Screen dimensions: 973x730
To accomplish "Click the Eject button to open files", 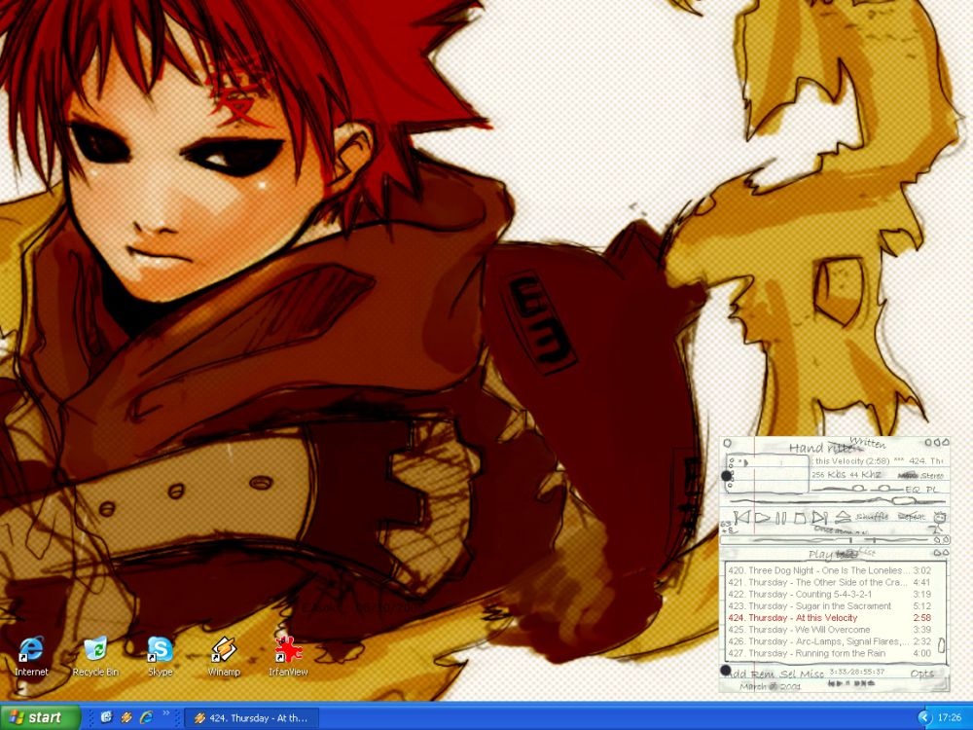I will 842,517.
